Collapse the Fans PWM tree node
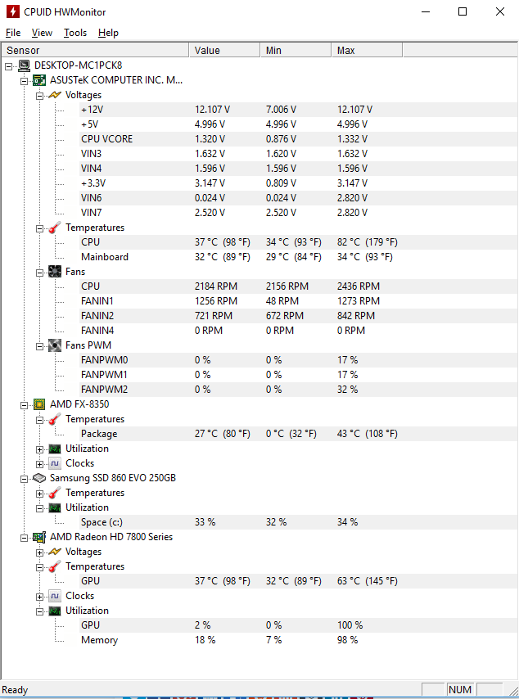 point(40,345)
